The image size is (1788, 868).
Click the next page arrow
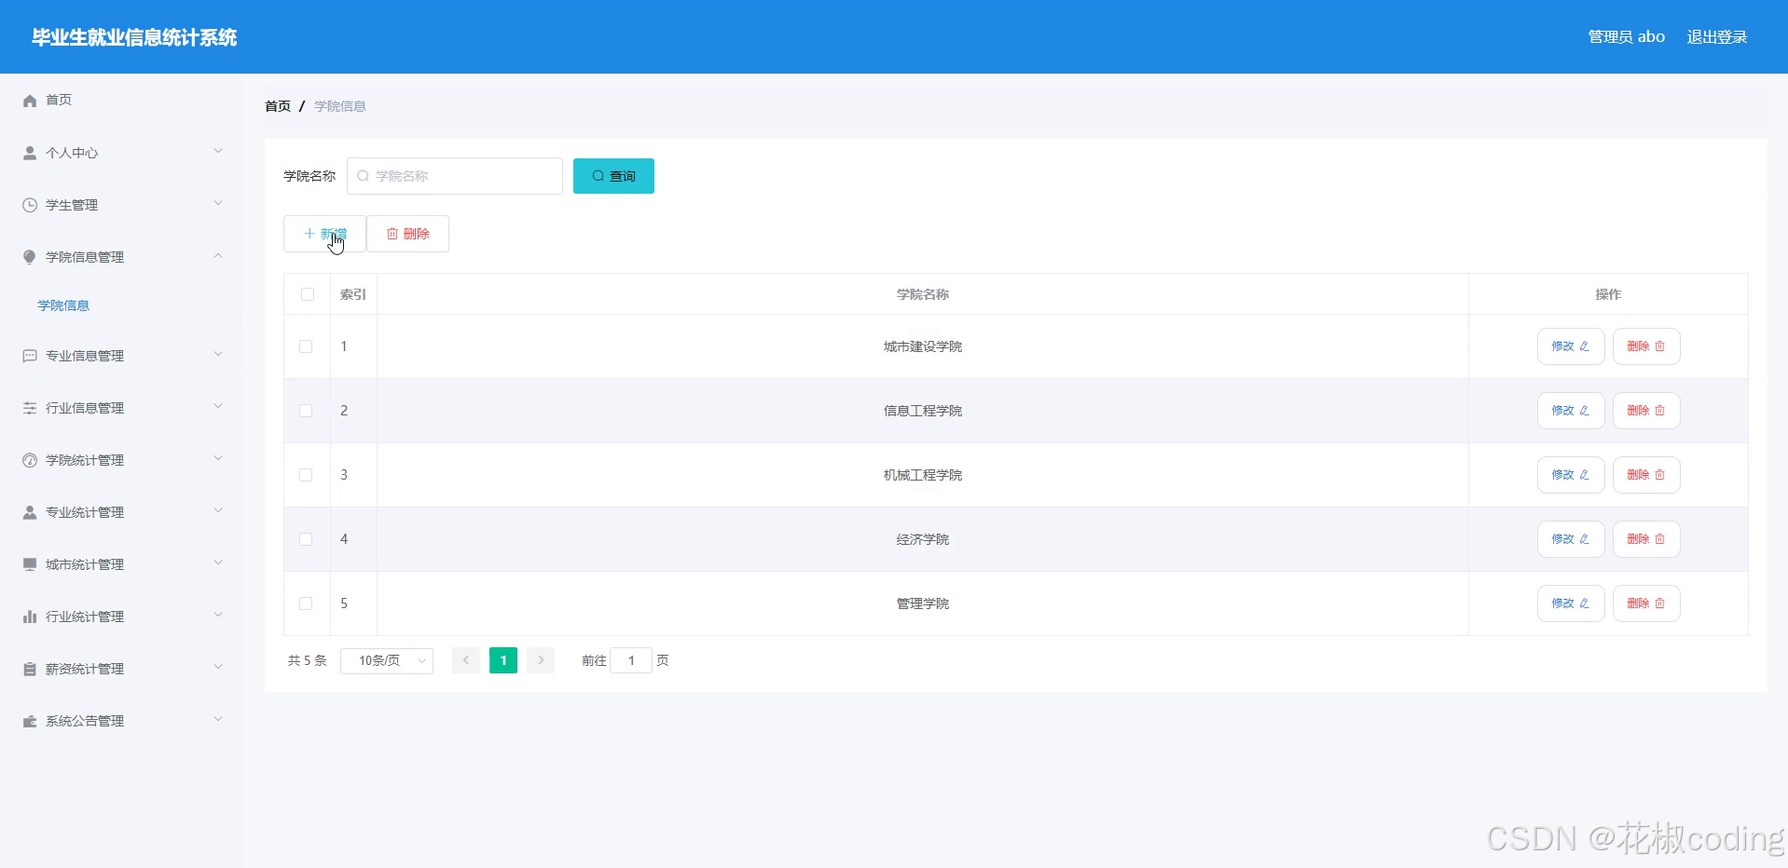541,660
